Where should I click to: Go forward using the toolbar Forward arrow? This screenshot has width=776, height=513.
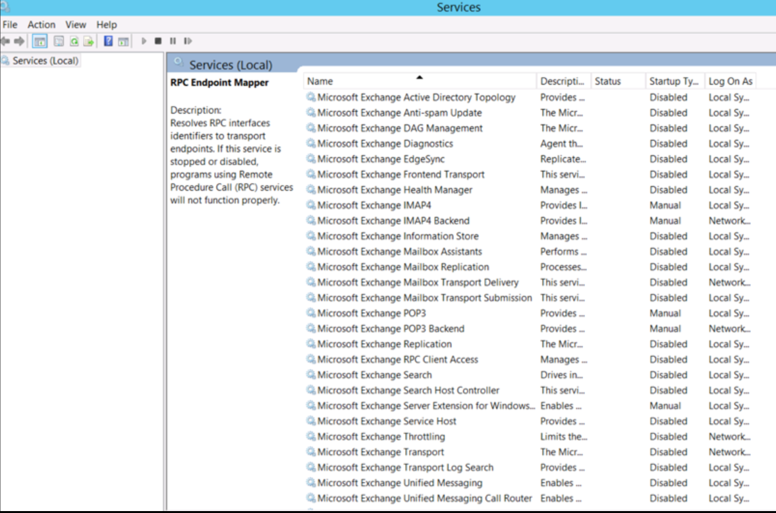[x=19, y=41]
